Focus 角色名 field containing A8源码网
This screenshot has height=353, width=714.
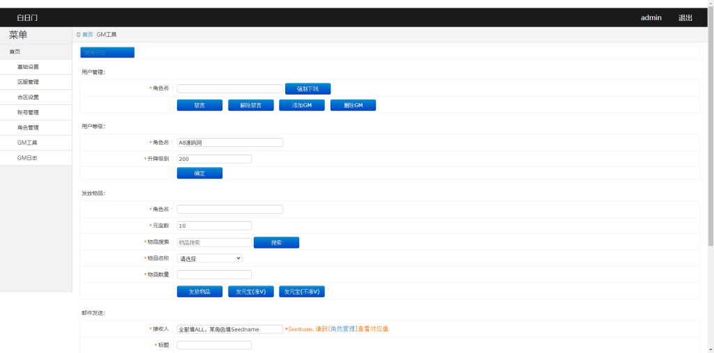[230, 142]
